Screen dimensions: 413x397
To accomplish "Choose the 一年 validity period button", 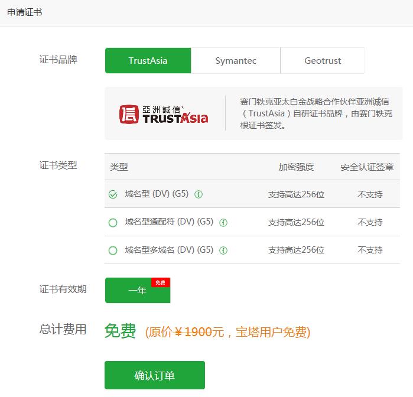I will tap(138, 290).
